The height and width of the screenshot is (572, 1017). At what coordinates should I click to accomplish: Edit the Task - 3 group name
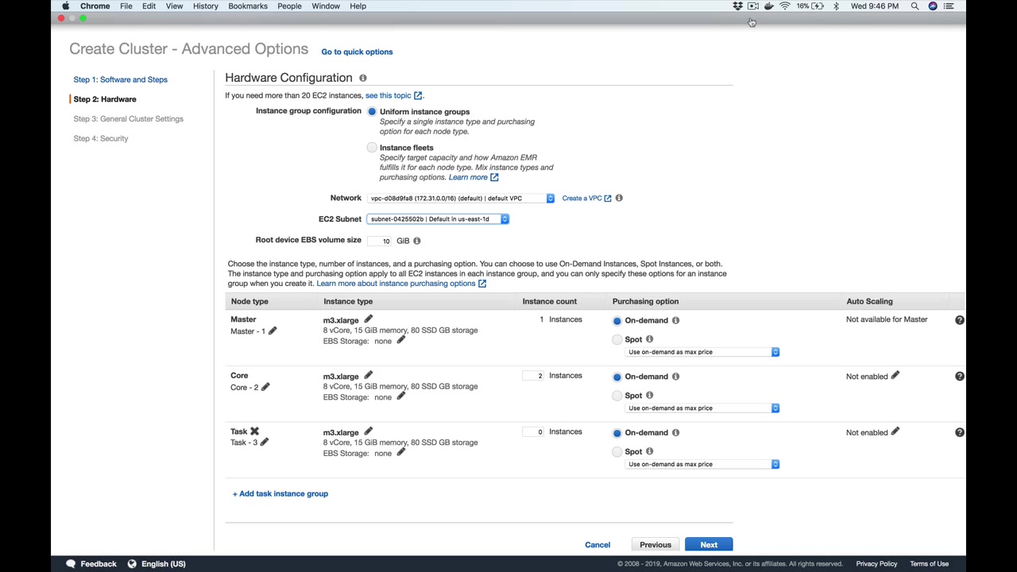pyautogui.click(x=265, y=442)
